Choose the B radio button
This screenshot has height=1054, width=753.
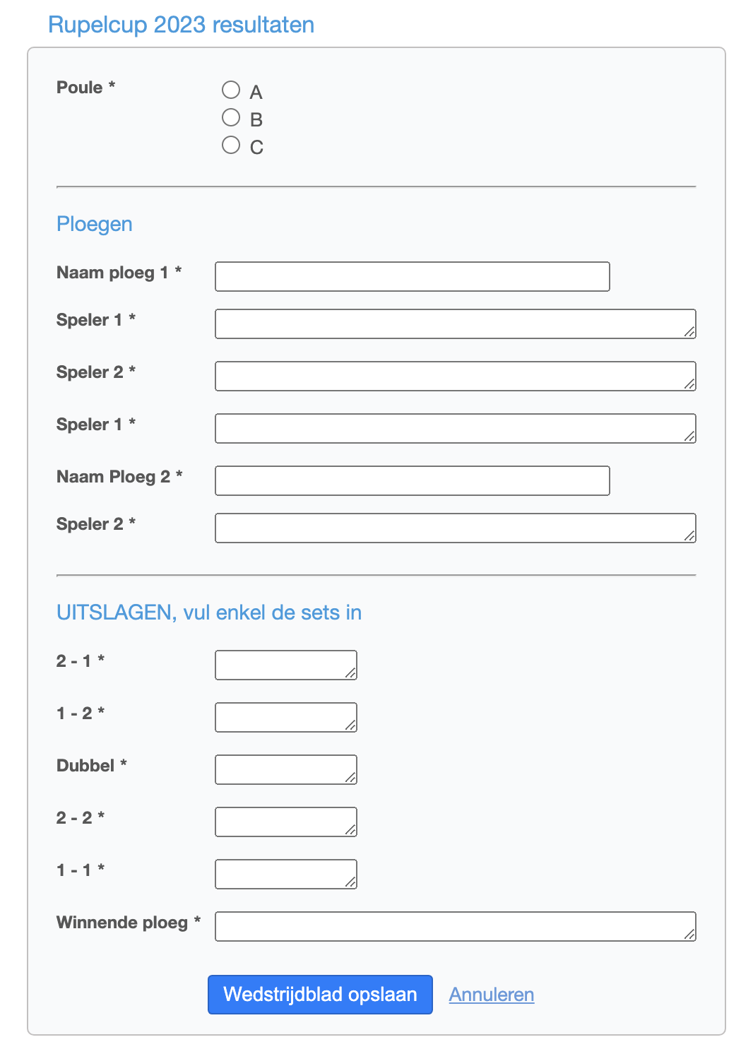(x=231, y=117)
